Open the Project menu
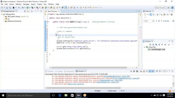 [x=40, y=4]
